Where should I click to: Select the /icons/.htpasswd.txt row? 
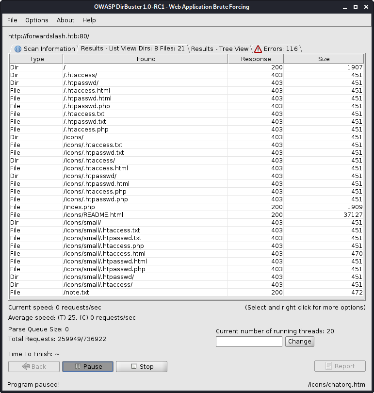(186, 152)
